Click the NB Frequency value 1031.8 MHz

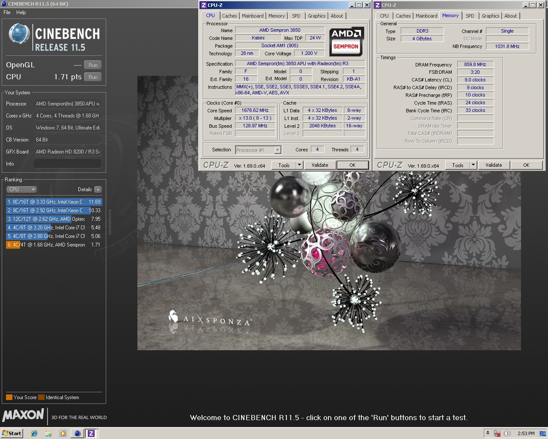507,46
